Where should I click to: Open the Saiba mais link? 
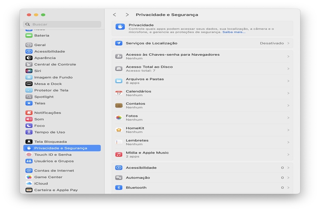point(234,32)
